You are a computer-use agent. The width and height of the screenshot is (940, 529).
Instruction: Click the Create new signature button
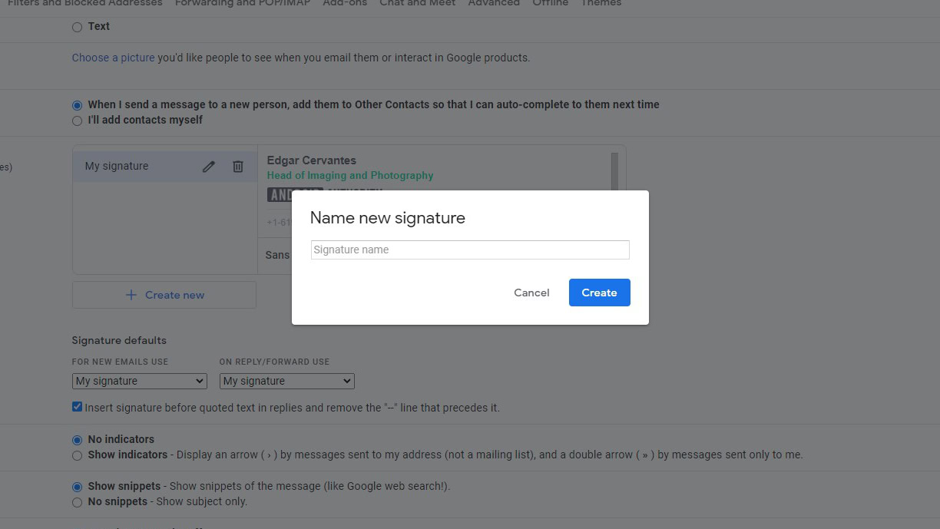point(164,295)
